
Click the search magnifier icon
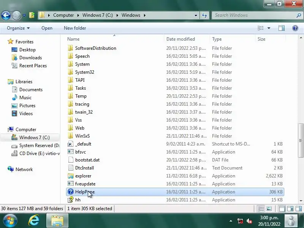click(299, 15)
